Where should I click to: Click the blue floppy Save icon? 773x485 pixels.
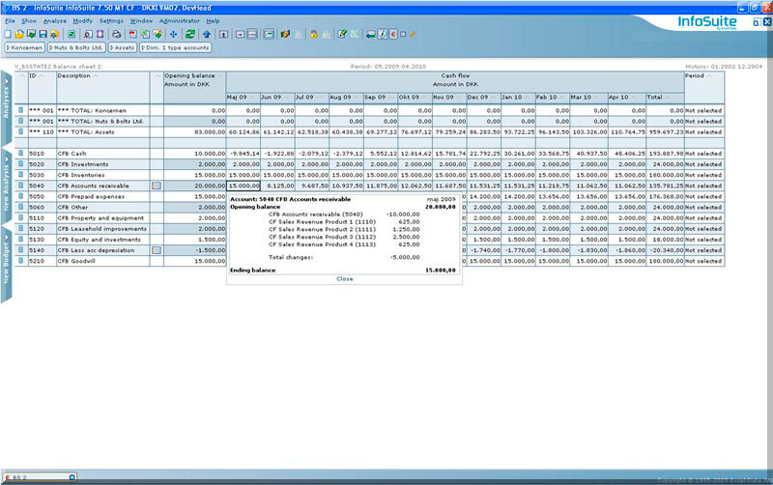(43, 34)
